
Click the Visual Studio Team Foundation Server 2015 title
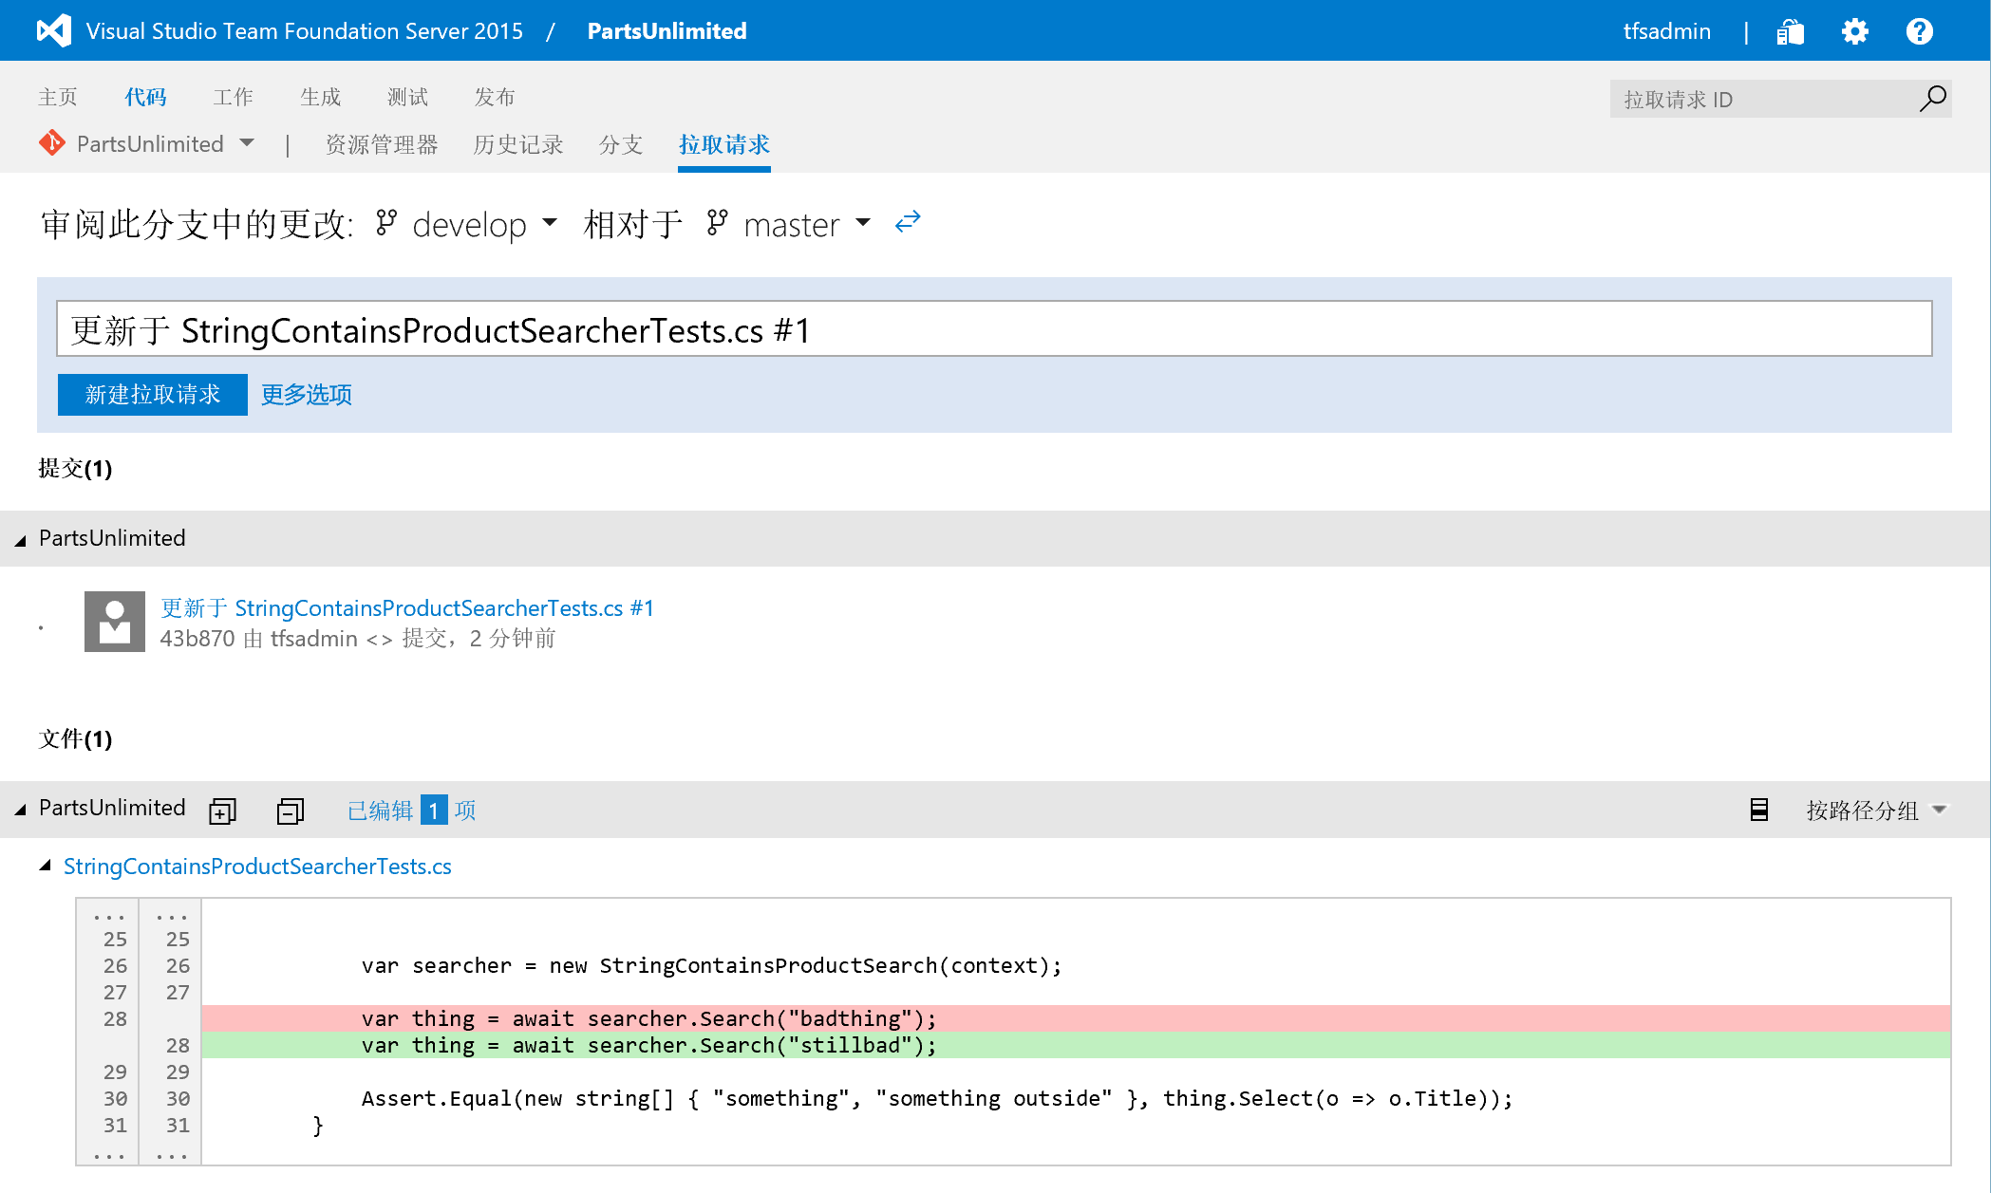(x=304, y=30)
